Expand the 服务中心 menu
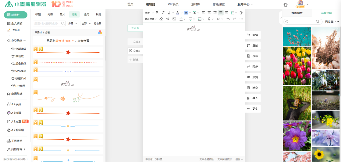 245,4
